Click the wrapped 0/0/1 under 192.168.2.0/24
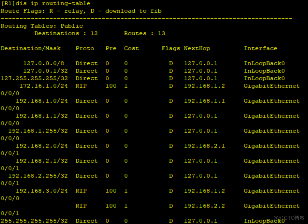The image size is (308, 224). (10, 153)
